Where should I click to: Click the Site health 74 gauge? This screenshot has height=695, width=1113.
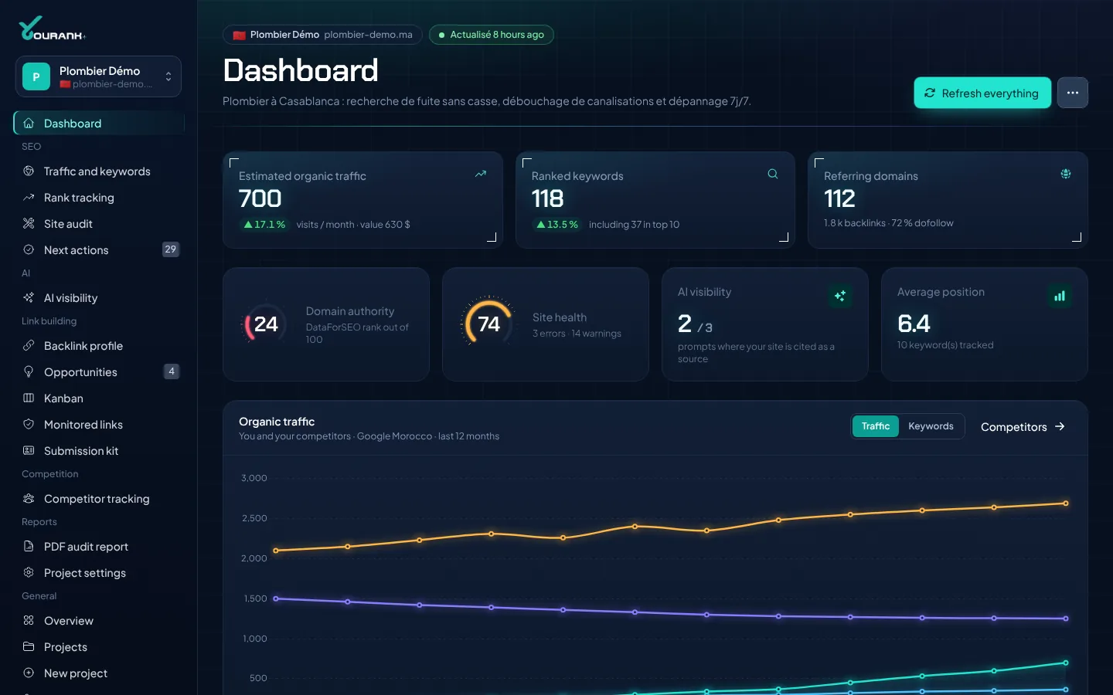[488, 322]
